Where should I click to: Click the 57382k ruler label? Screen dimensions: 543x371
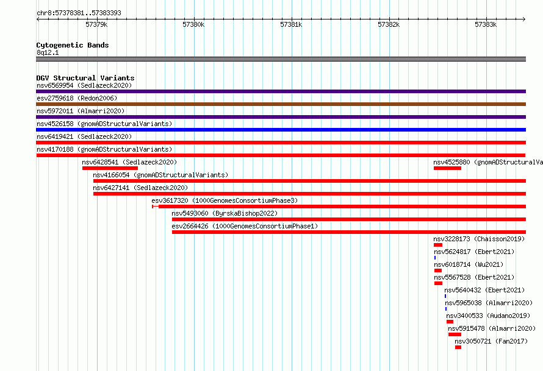pos(389,24)
